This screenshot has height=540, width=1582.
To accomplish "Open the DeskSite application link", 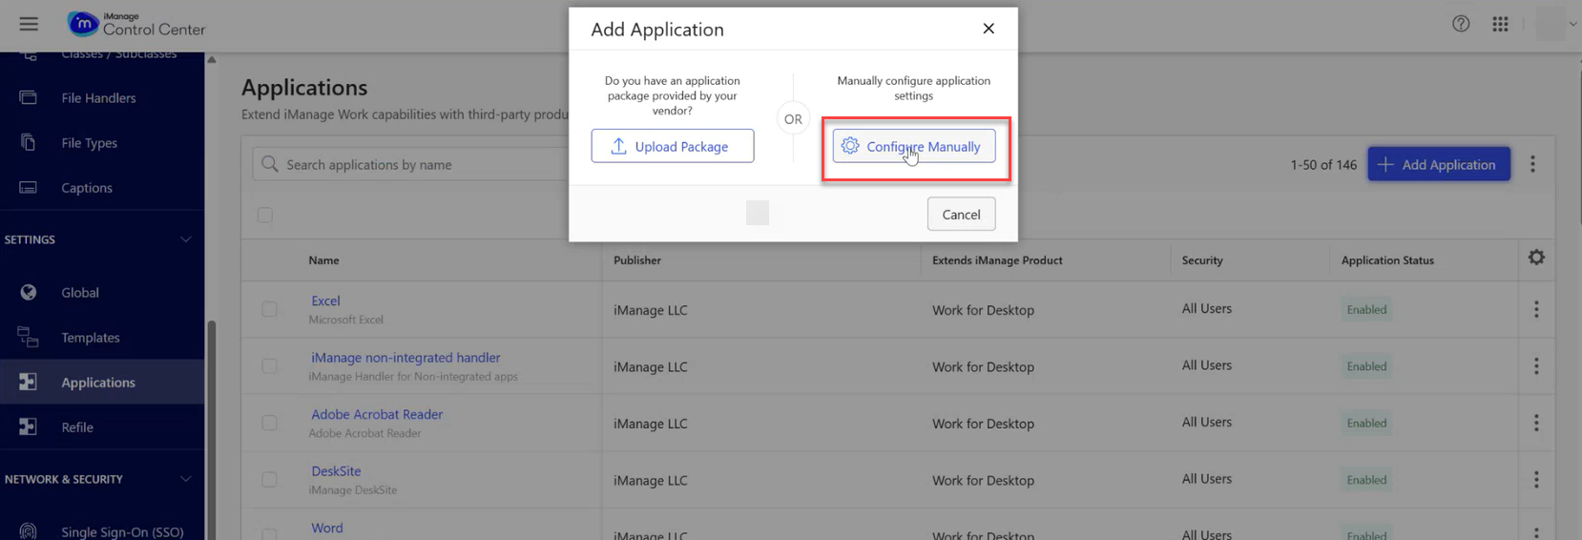I will pos(336,471).
